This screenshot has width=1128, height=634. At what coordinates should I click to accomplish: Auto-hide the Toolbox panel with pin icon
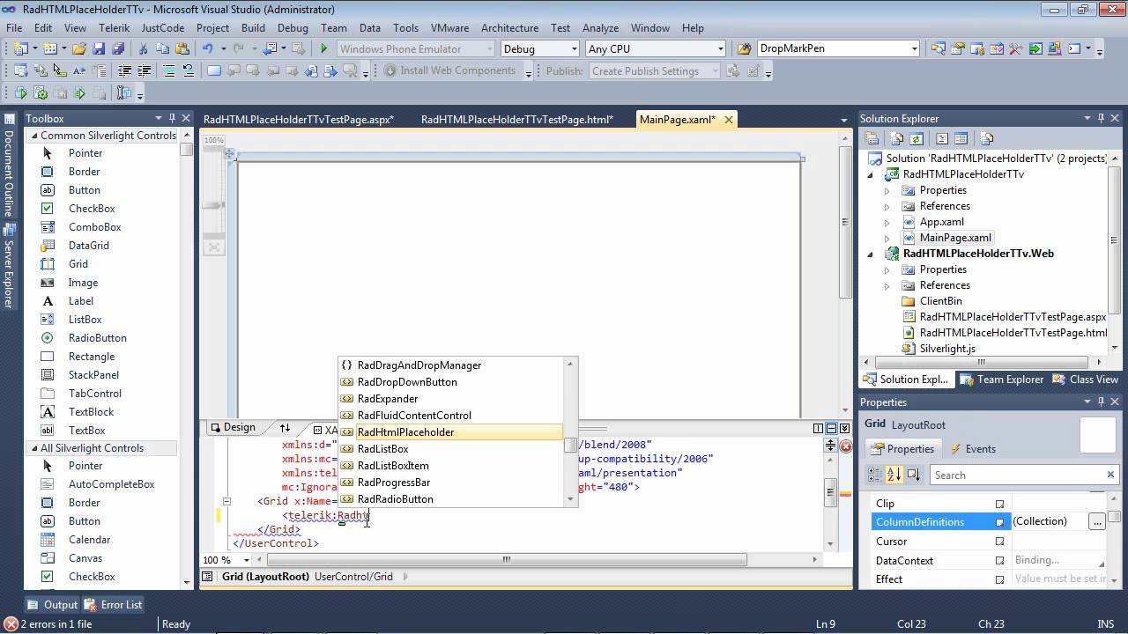[171, 118]
